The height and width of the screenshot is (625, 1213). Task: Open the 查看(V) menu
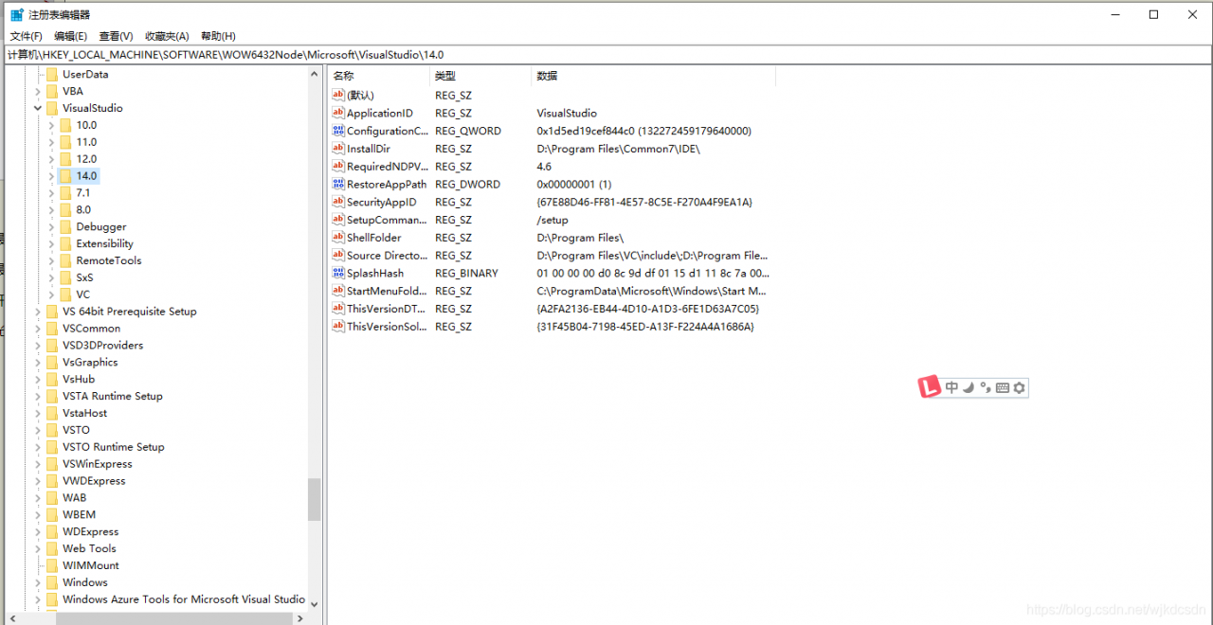pos(116,36)
